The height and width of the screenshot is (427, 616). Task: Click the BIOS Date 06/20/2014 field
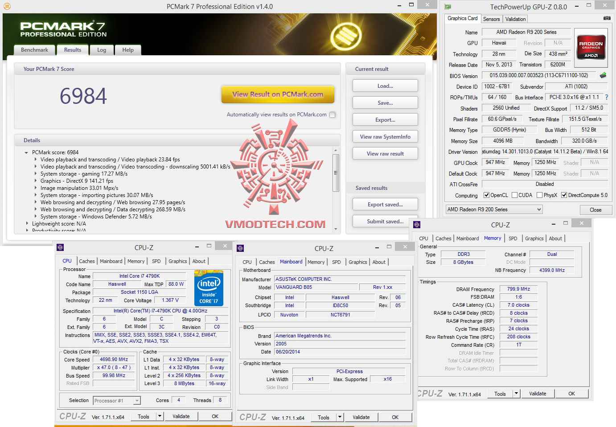pos(340,352)
